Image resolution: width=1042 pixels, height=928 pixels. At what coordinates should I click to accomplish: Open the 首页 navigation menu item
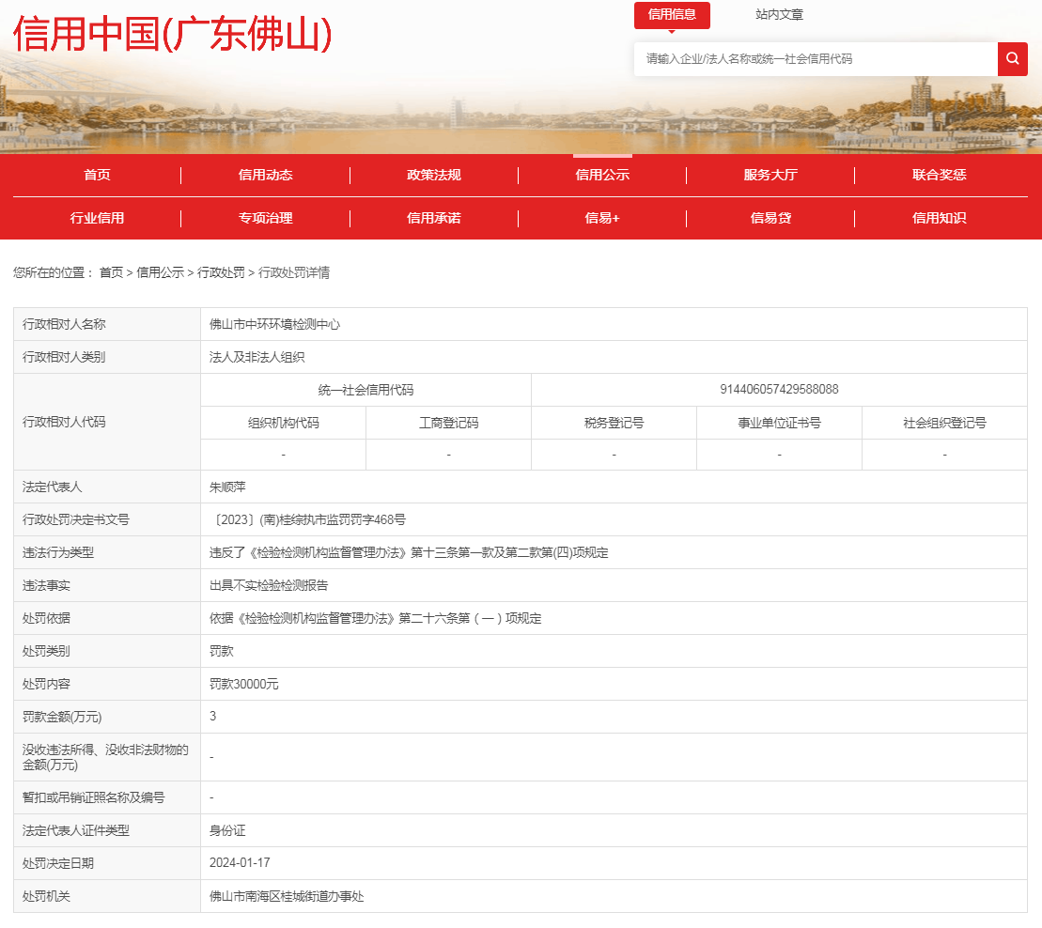pos(97,175)
